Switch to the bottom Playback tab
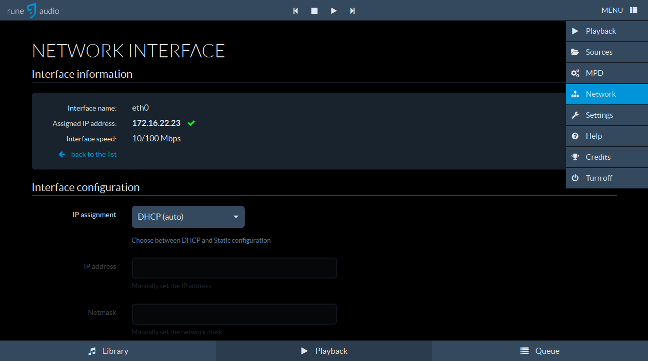Screen dimensions: 648x361 tap(324, 351)
